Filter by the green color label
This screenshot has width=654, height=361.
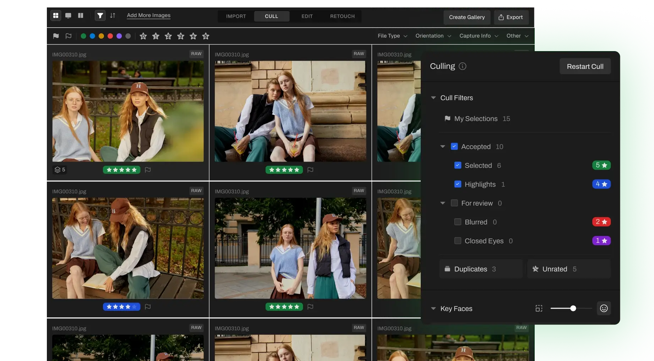tap(83, 36)
